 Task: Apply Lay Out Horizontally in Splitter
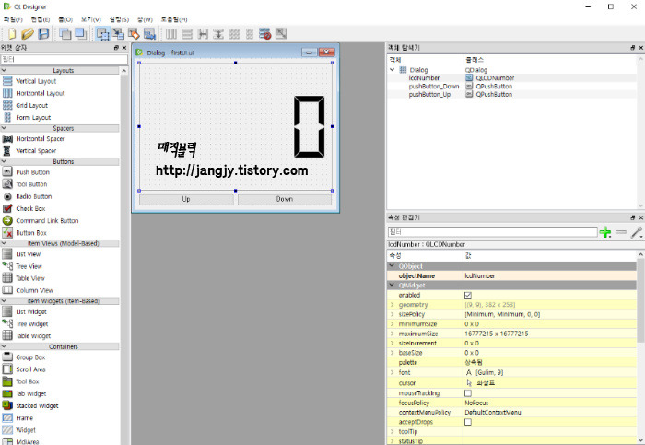click(x=203, y=34)
